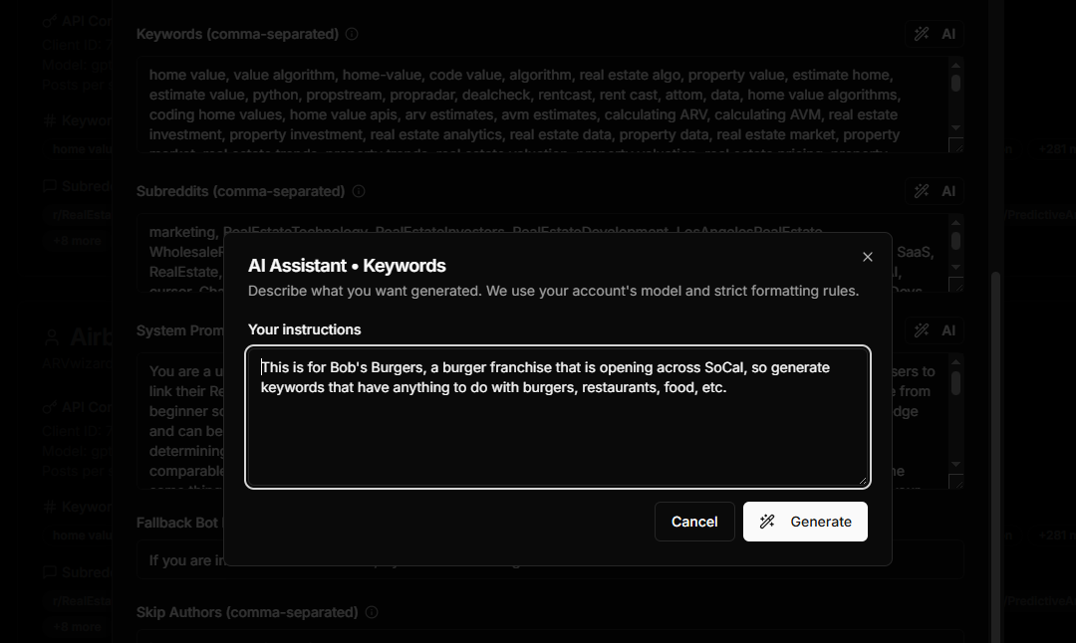The image size is (1076, 643).
Task: Click the info icon next to Keywords label
Action: [x=352, y=34]
